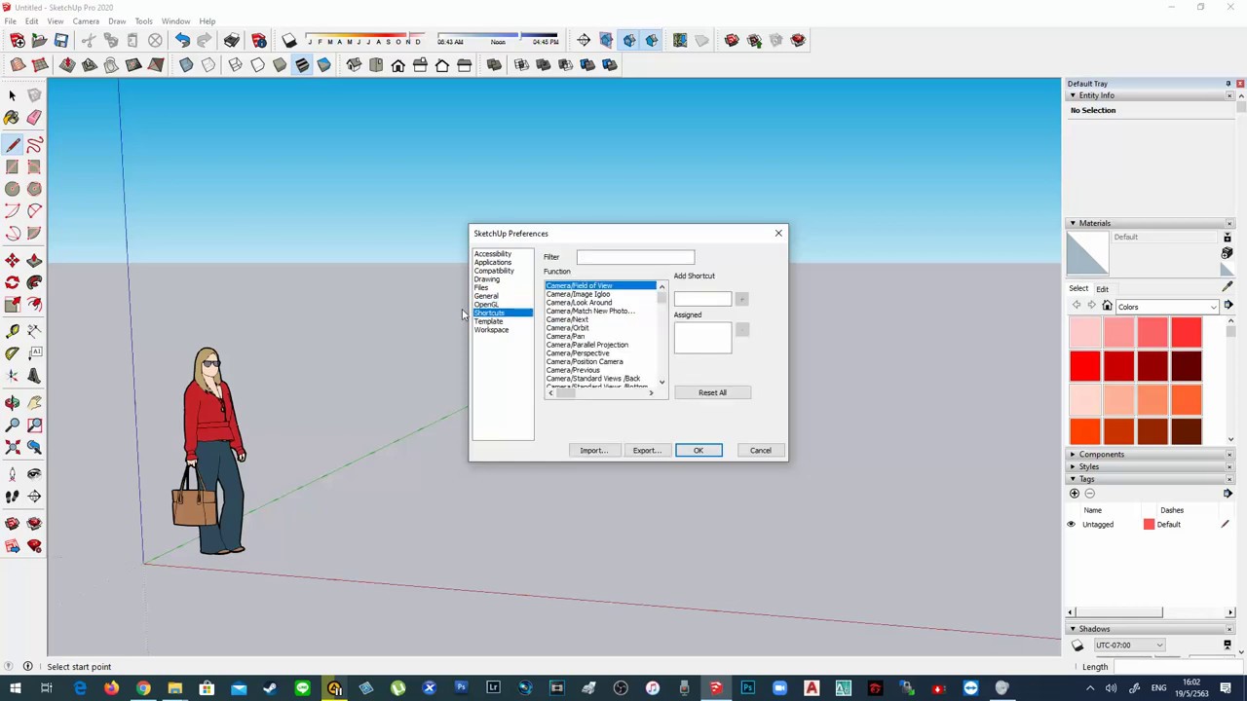Screen dimensions: 1247x701
Task: Select the Move tool
Action: (12, 260)
